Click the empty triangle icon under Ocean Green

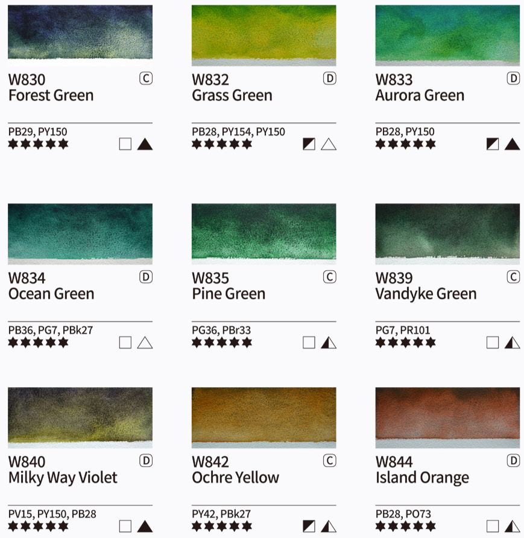point(145,343)
